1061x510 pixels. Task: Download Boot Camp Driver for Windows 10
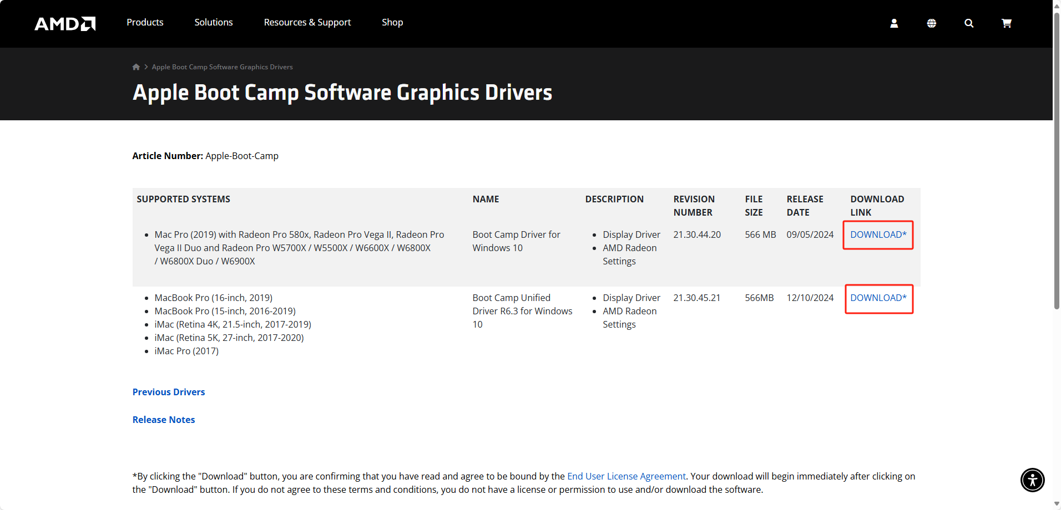(x=878, y=234)
